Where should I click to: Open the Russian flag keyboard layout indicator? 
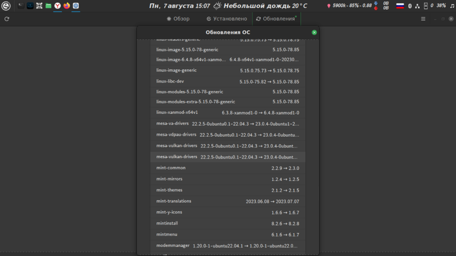pos(400,6)
